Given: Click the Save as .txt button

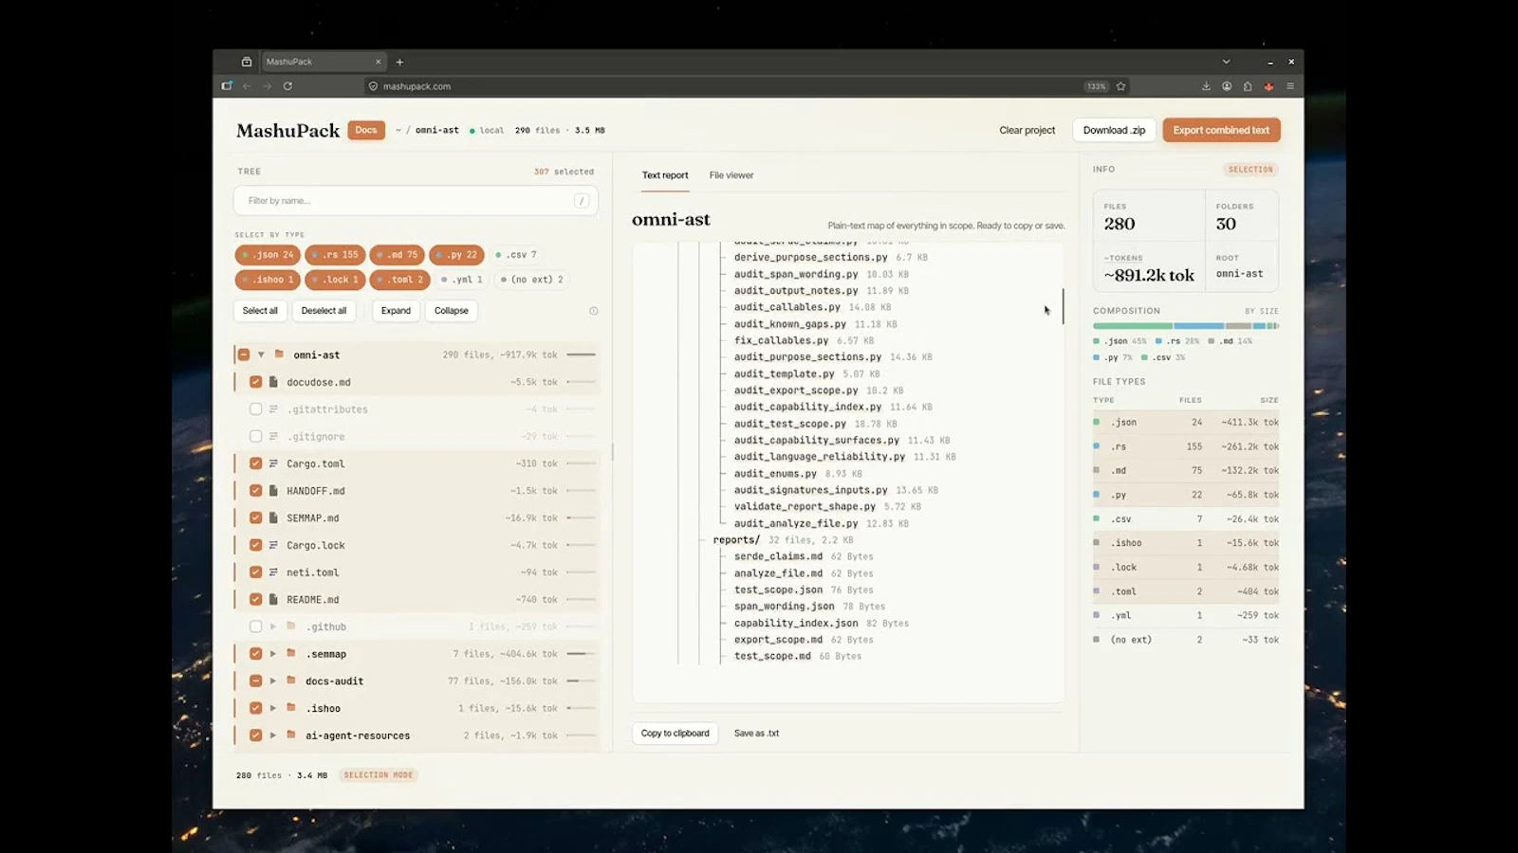Looking at the screenshot, I should (756, 734).
